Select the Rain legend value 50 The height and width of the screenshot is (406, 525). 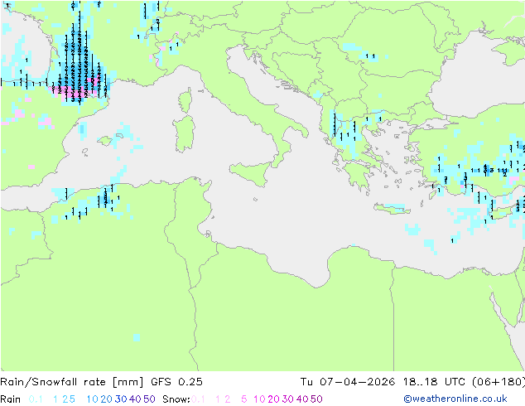[149, 399]
